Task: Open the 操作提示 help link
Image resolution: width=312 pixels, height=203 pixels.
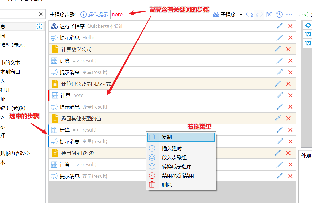Action: [94, 15]
